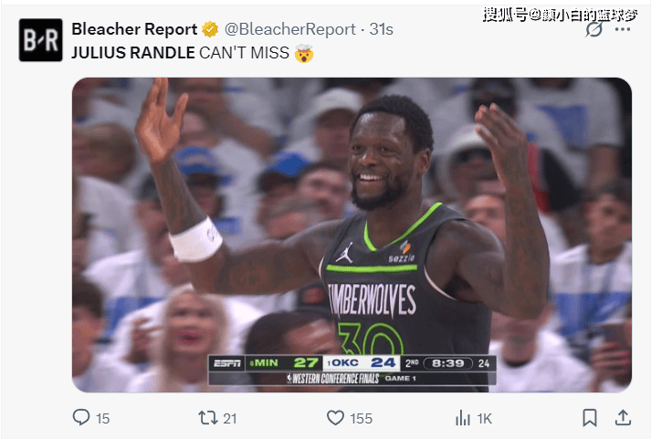Click the exploding head emoji in the tweet
The width and height of the screenshot is (651, 439).
304,54
